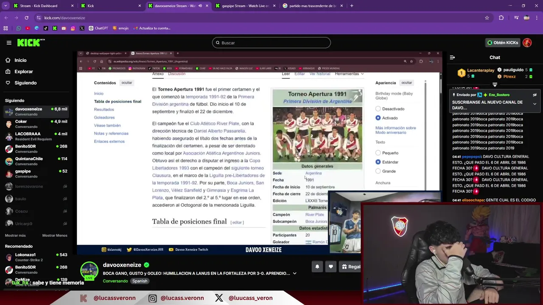Open the Actualiza tu cuenta bookmark
This screenshot has height=305, width=543.
coord(152,28)
